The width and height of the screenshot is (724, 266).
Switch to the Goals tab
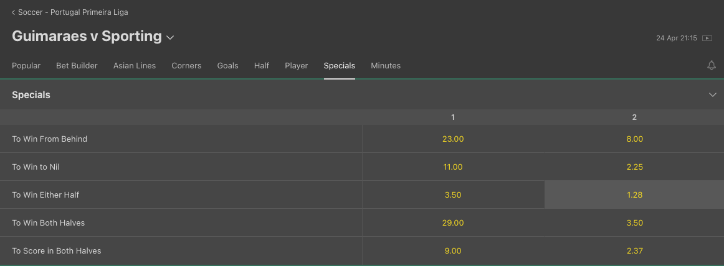[227, 66]
